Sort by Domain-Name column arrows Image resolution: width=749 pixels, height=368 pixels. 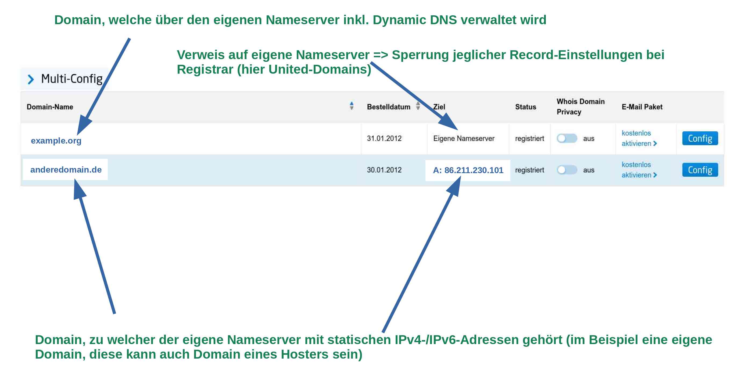pos(352,106)
